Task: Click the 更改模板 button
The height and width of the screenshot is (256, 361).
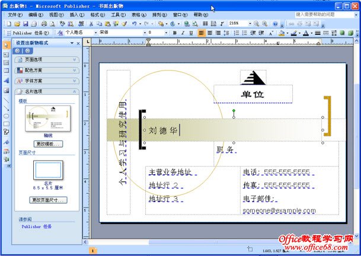Action: [x=48, y=144]
